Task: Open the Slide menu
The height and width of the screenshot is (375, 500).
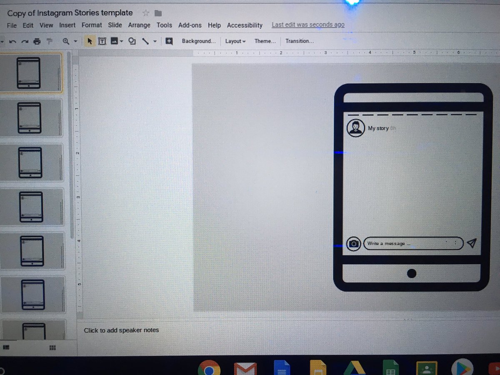Action: tap(115, 25)
